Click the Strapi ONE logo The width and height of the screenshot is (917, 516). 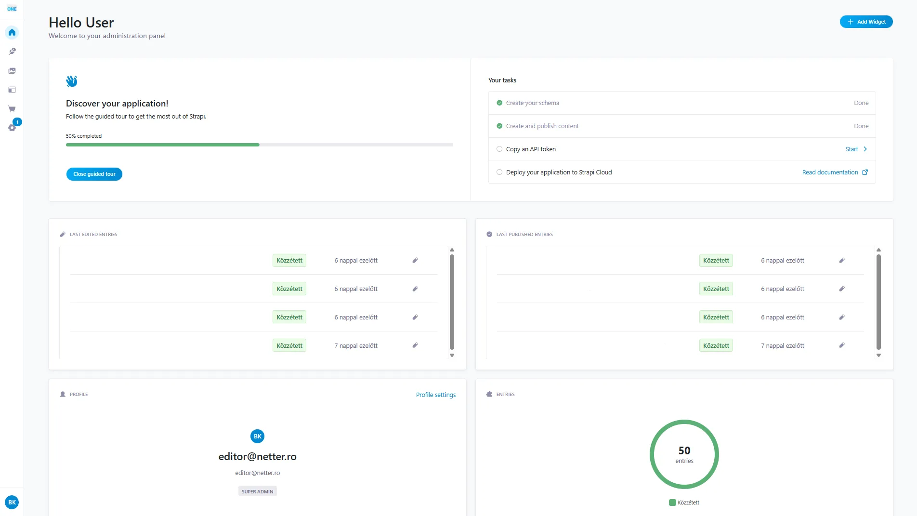(12, 9)
